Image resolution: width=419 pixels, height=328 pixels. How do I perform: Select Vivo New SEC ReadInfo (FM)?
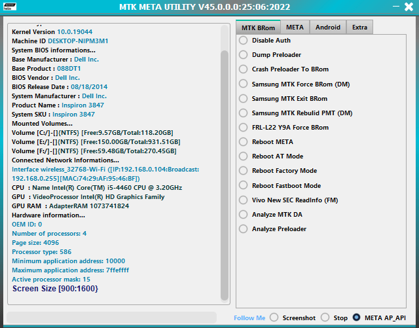point(288,200)
